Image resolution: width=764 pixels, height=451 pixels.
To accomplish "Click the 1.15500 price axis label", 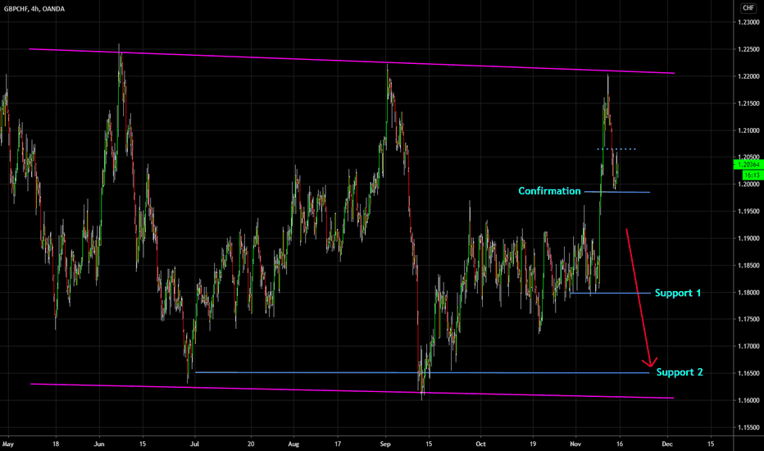I will (748, 427).
